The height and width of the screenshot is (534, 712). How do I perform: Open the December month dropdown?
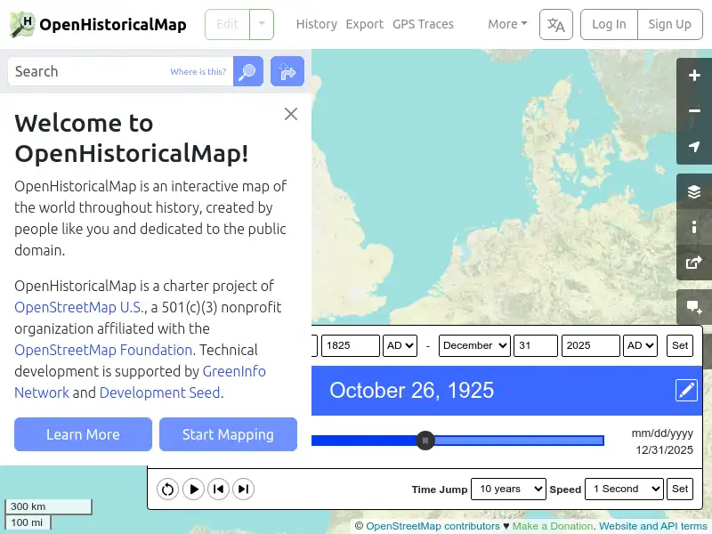coord(473,345)
